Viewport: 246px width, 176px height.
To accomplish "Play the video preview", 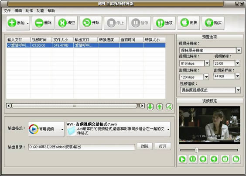I will pyautogui.click(x=182, y=159).
